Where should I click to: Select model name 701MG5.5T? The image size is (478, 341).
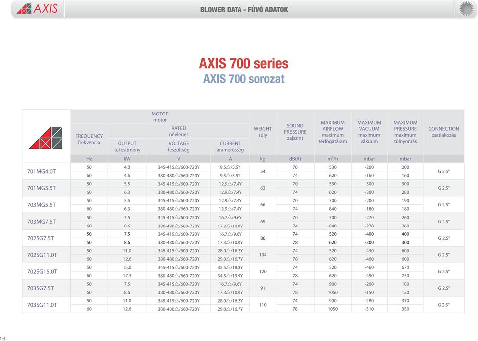(41, 188)
